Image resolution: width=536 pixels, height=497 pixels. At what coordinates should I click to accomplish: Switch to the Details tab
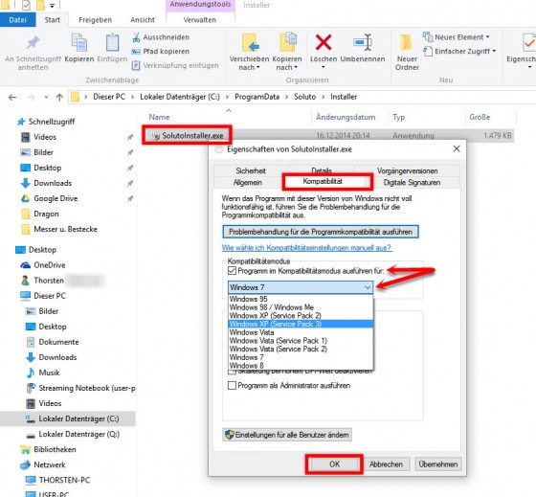(x=322, y=170)
